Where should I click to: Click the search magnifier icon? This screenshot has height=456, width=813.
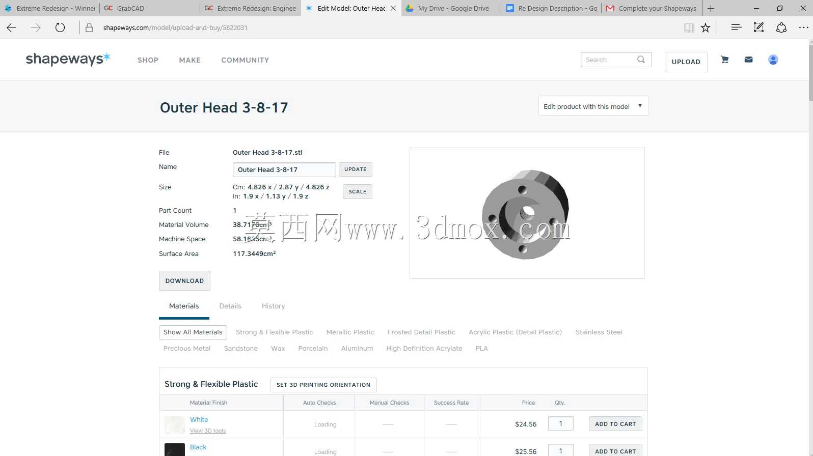[641, 60]
